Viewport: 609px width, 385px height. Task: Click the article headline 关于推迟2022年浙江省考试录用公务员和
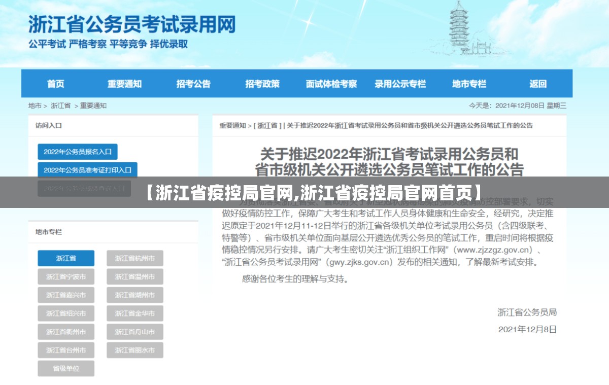[389, 153]
